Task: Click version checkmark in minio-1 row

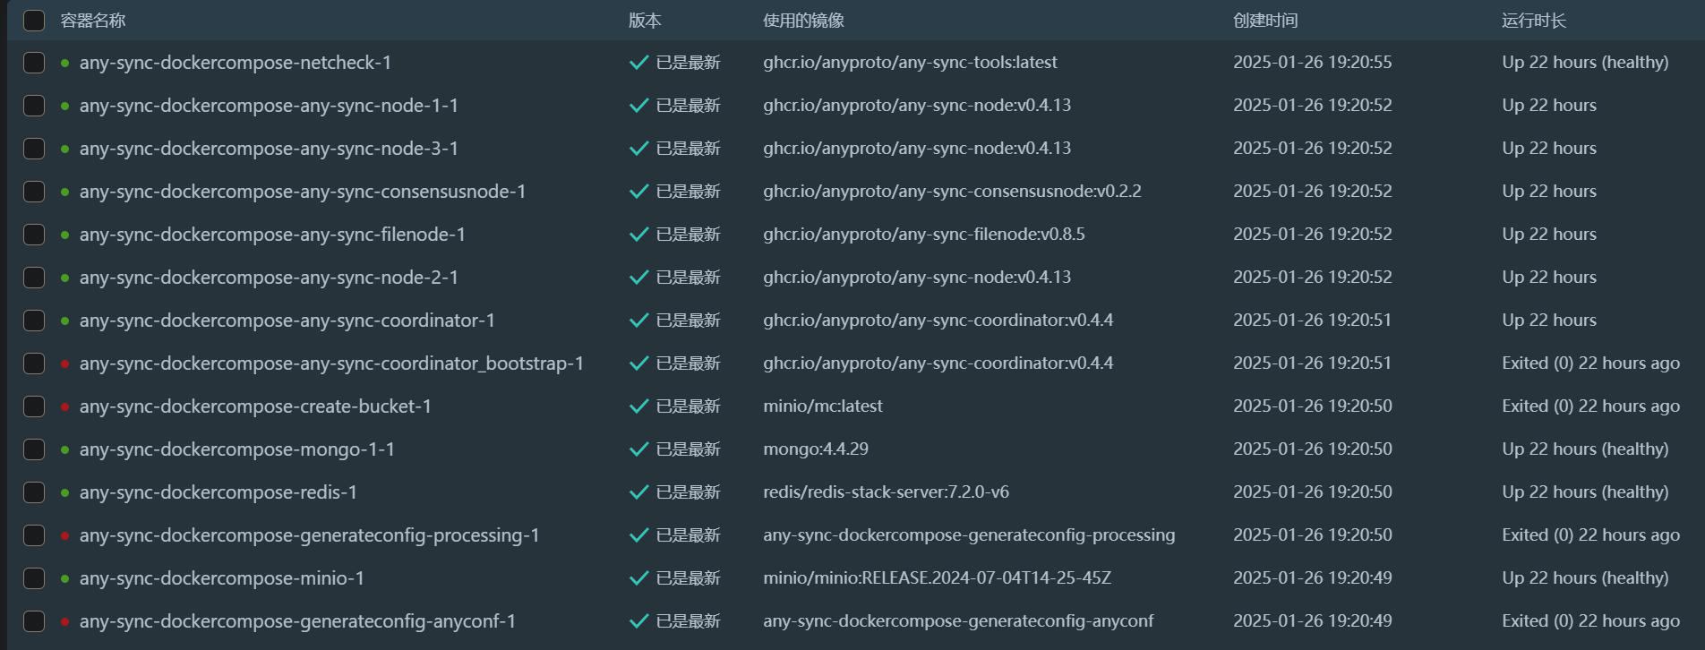Action: coord(639,578)
